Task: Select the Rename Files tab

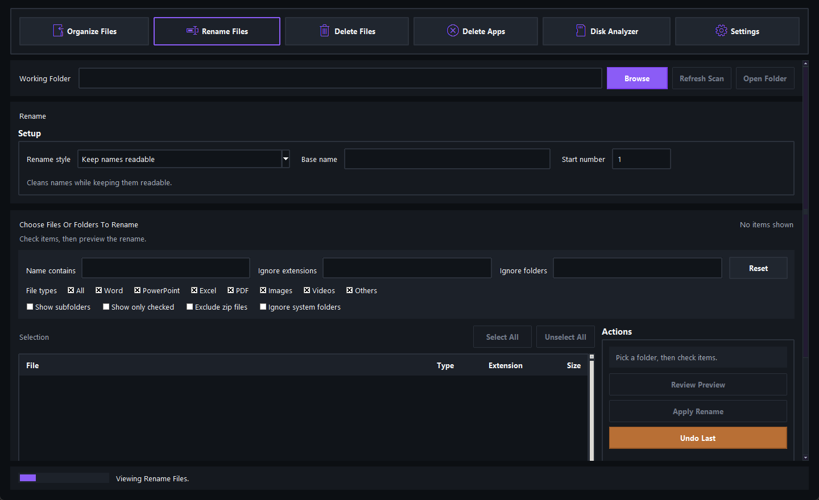Action: point(217,31)
